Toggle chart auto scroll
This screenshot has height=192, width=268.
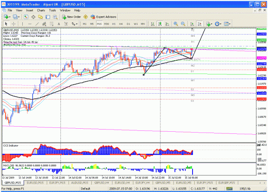(192, 24)
